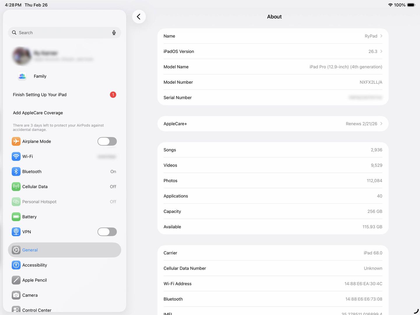Tap the microphone dictation icon
Viewport: 420px width, 315px height.
pyautogui.click(x=114, y=33)
